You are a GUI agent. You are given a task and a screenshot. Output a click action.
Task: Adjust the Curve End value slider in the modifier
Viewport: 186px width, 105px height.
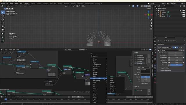pyautogui.click(x=176, y=65)
